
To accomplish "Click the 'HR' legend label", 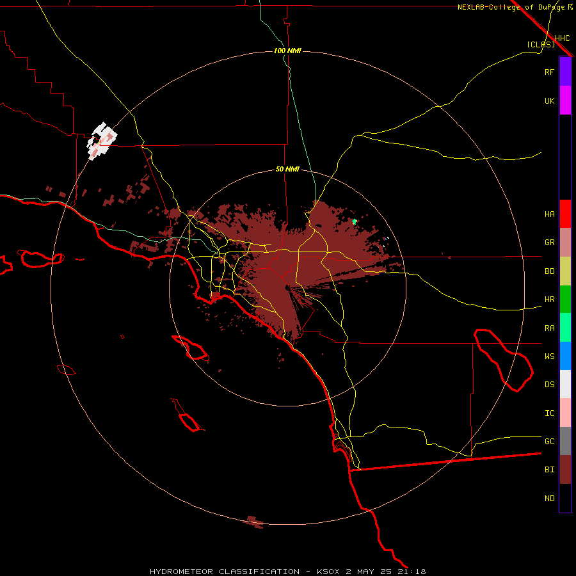I will tap(549, 300).
